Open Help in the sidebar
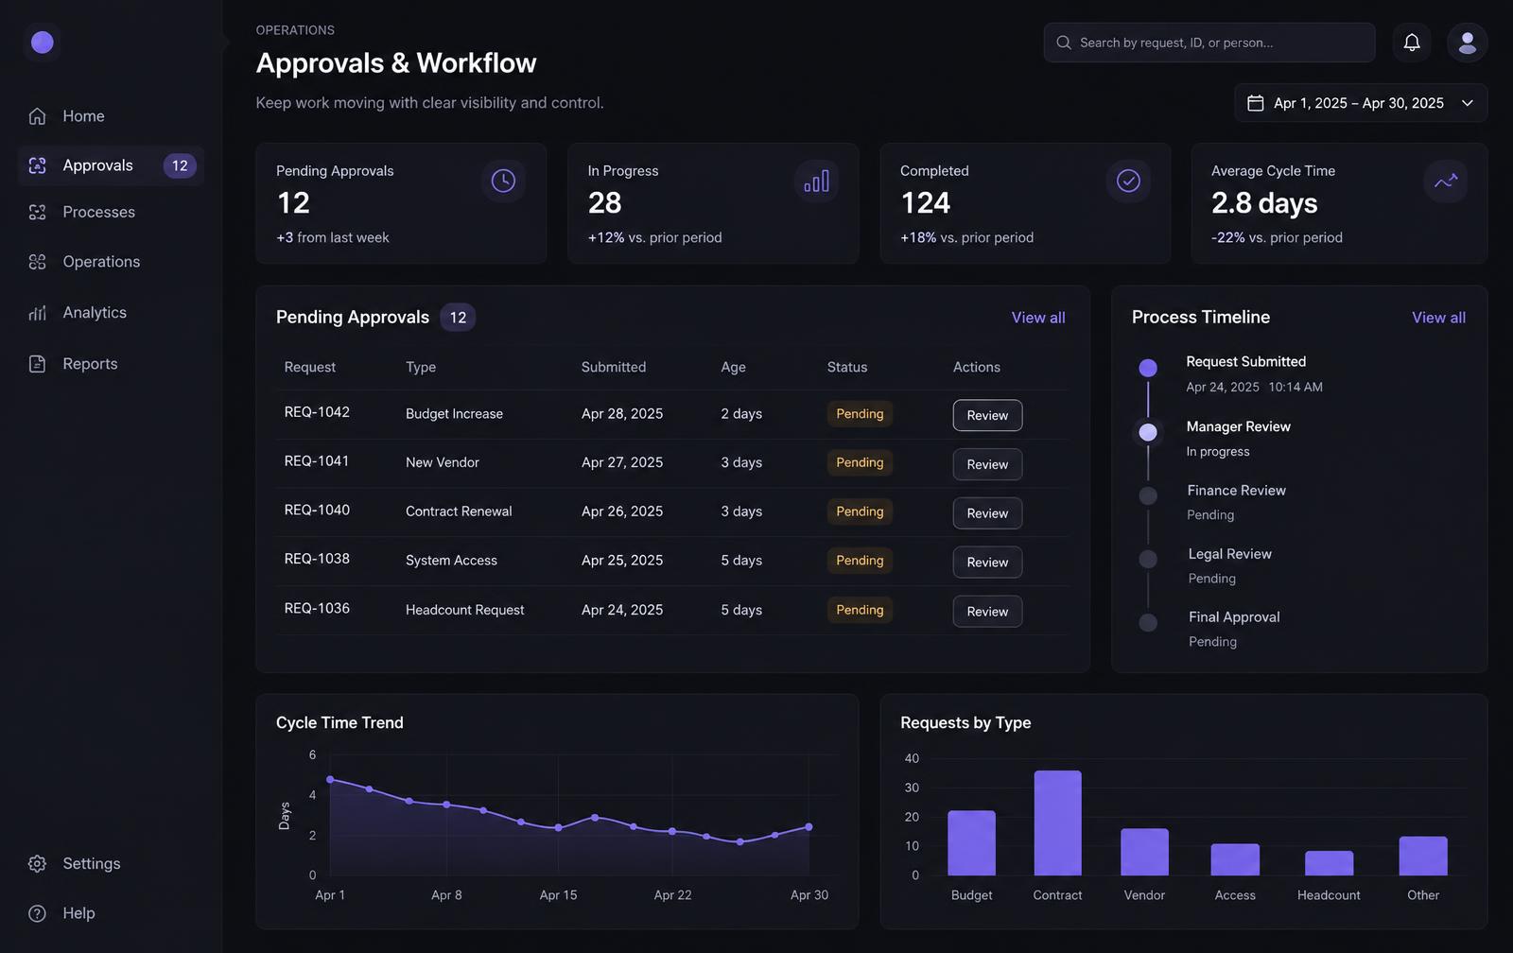 (112, 913)
